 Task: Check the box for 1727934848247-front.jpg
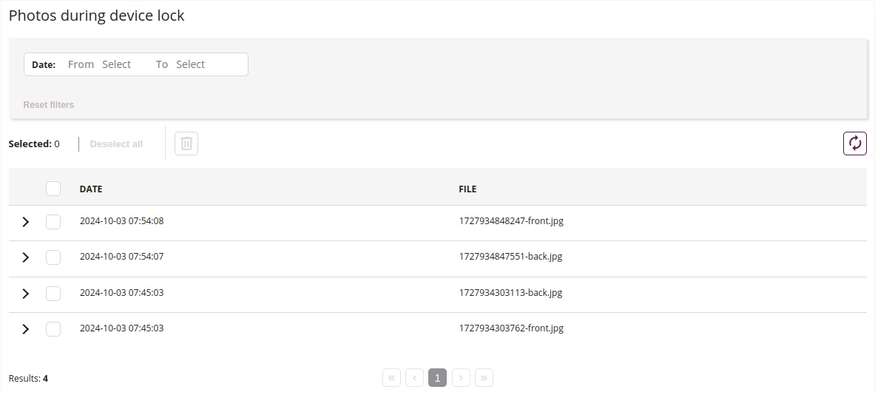(53, 221)
